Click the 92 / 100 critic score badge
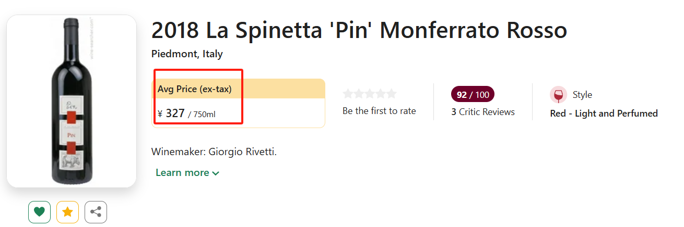684x227 pixels. point(473,95)
